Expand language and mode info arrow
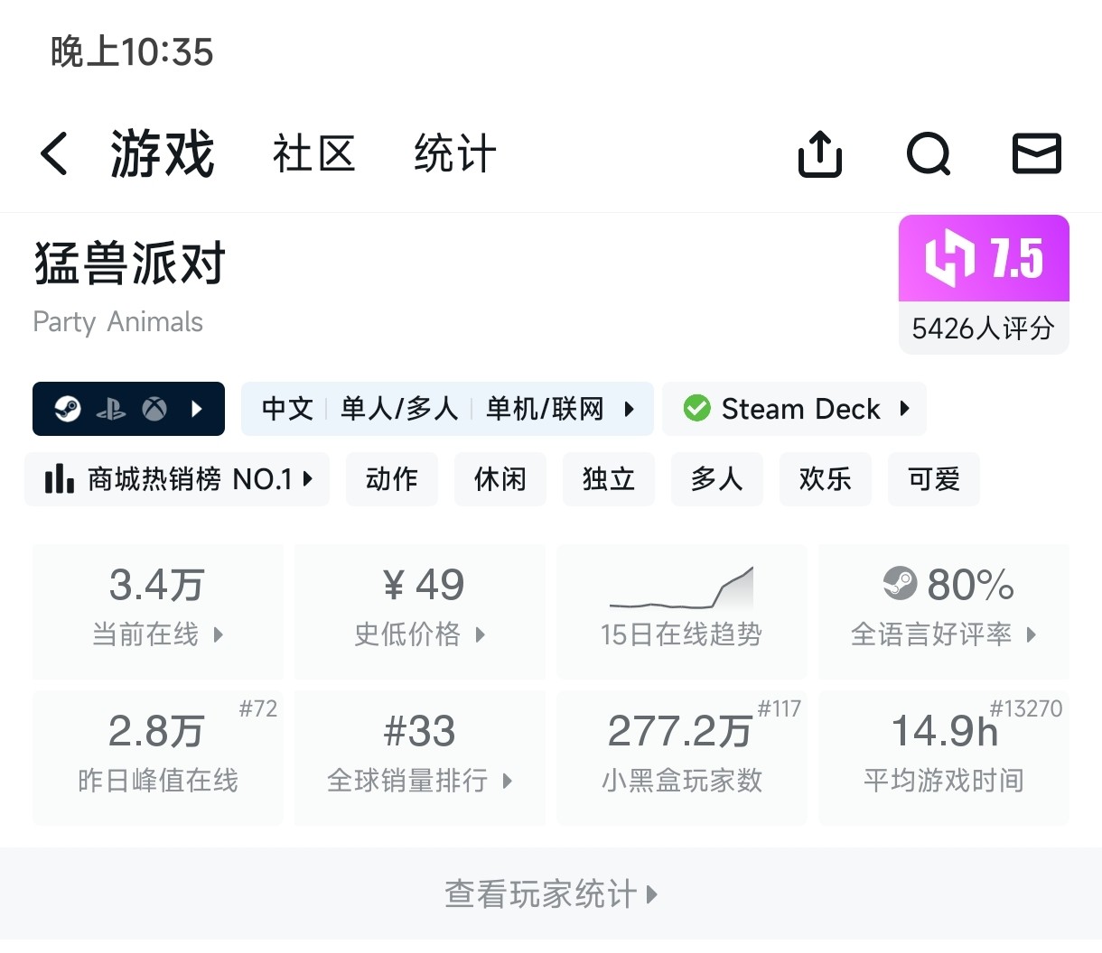This screenshot has height=953, width=1102. tap(630, 409)
